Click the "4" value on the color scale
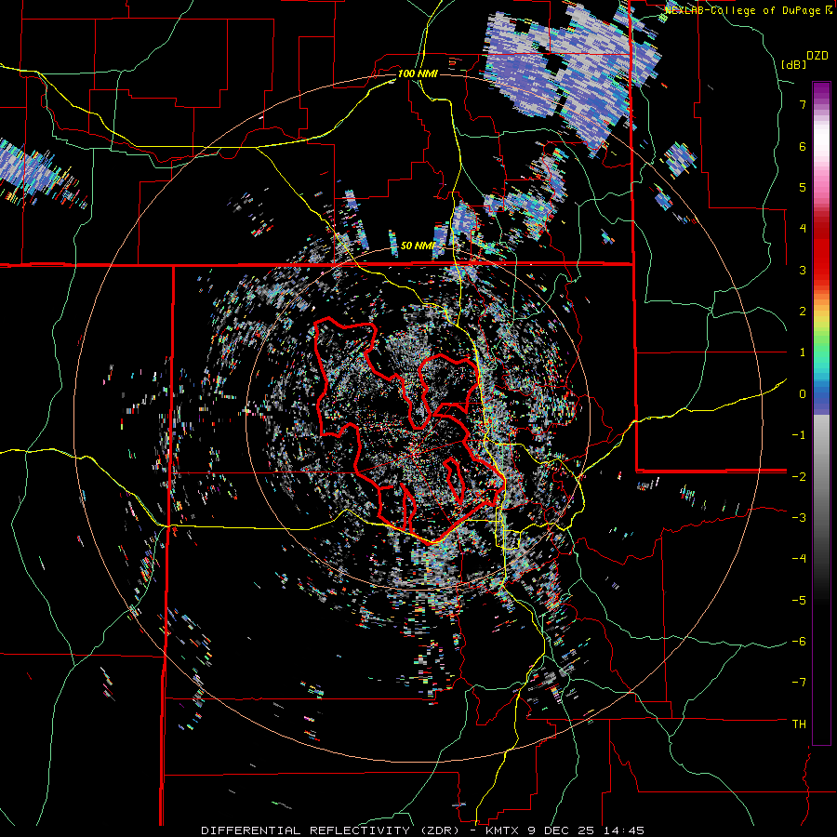Viewport: 837px width, 837px height. pyautogui.click(x=803, y=229)
